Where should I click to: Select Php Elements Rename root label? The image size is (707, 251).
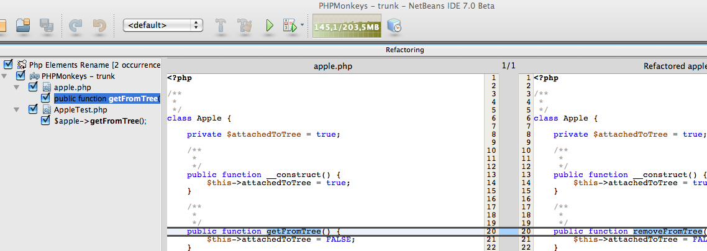click(x=94, y=65)
